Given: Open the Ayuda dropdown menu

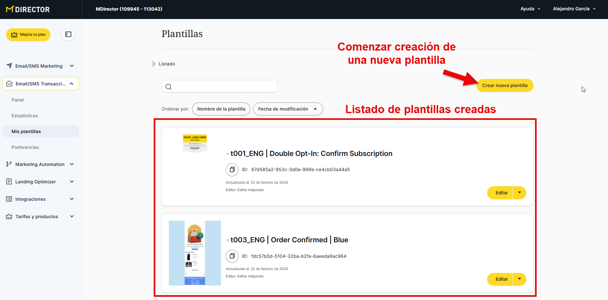Looking at the screenshot, I should pyautogui.click(x=530, y=9).
